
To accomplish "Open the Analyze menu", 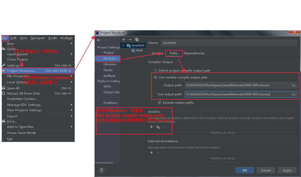I will 66,38.
